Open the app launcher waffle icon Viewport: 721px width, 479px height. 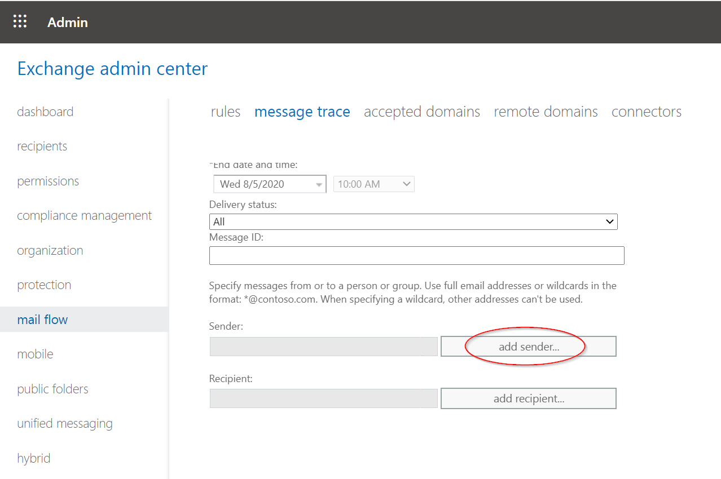click(x=20, y=22)
